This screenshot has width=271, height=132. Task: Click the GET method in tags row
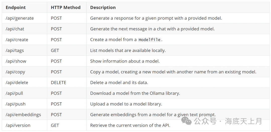[55, 50]
